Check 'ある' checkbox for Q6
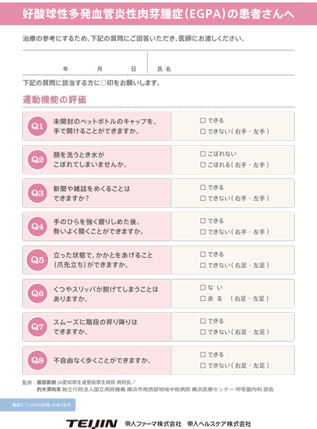The height and width of the screenshot is (429, 317). 203,298
